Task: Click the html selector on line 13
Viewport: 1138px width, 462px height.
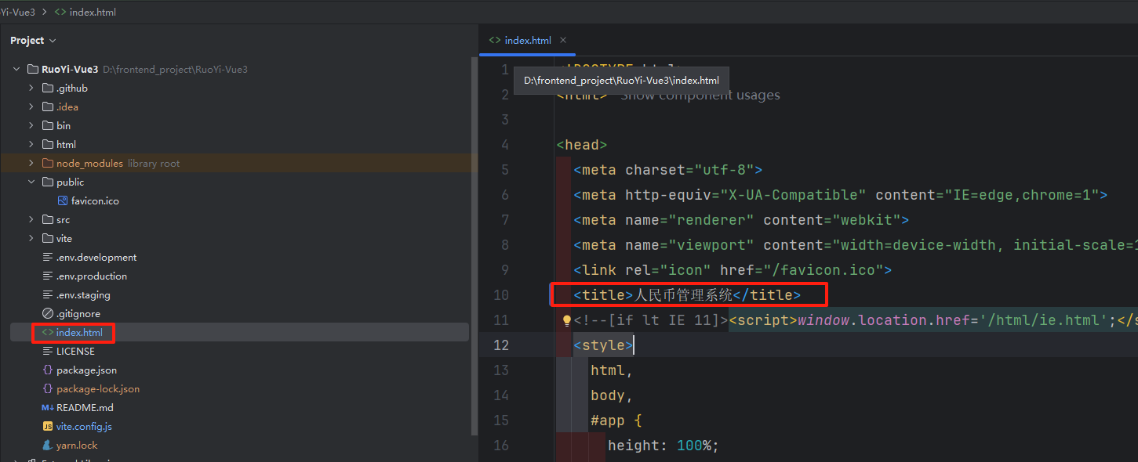Action: 612,370
